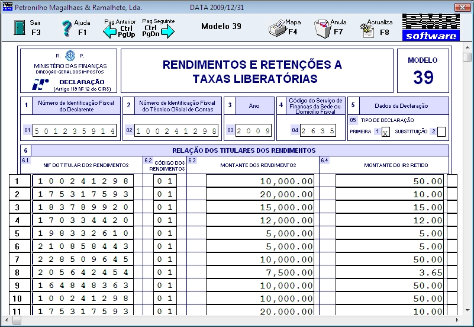Click vertical scrollbar up arrow
Screen dimensions: 474x327
(x=467, y=48)
